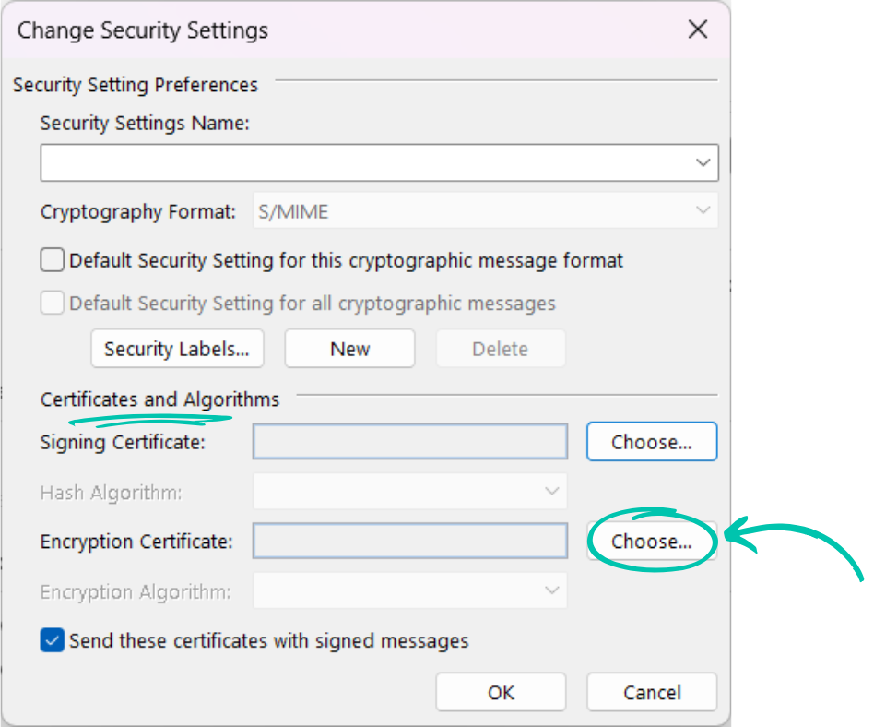Click the Encryption Certificate text box

(409, 542)
